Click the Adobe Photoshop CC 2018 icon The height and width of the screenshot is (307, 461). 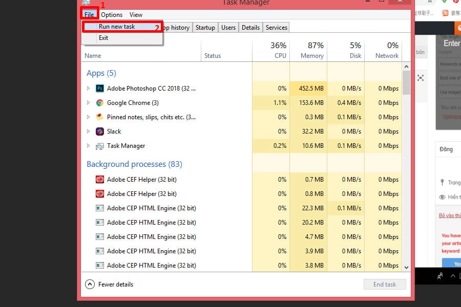[100, 89]
